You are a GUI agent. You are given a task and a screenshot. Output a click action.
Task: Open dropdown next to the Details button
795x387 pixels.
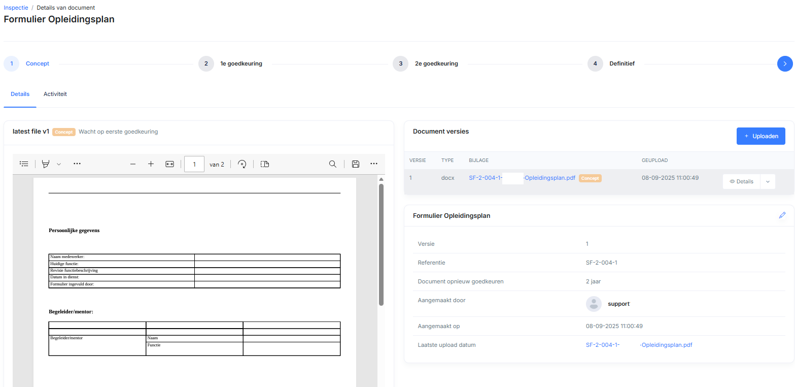[768, 181]
